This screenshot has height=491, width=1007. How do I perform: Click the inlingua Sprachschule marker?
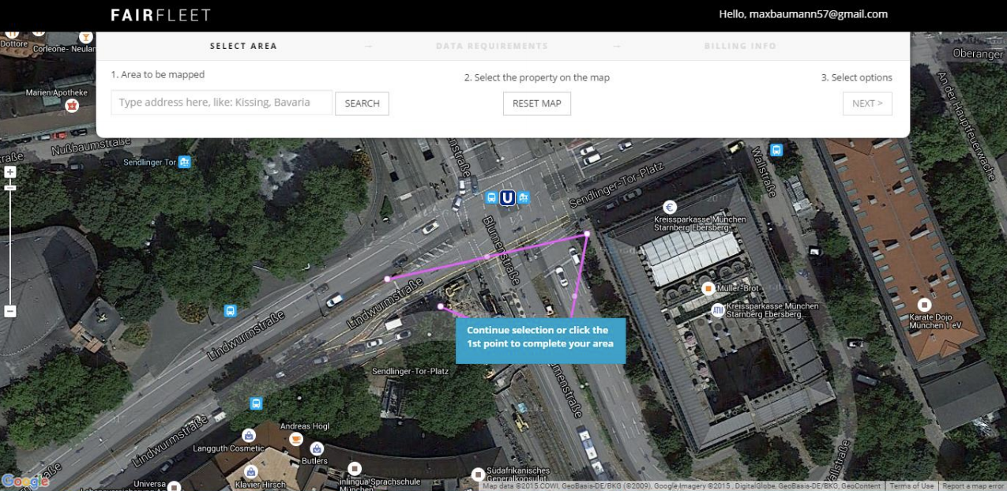355,468
